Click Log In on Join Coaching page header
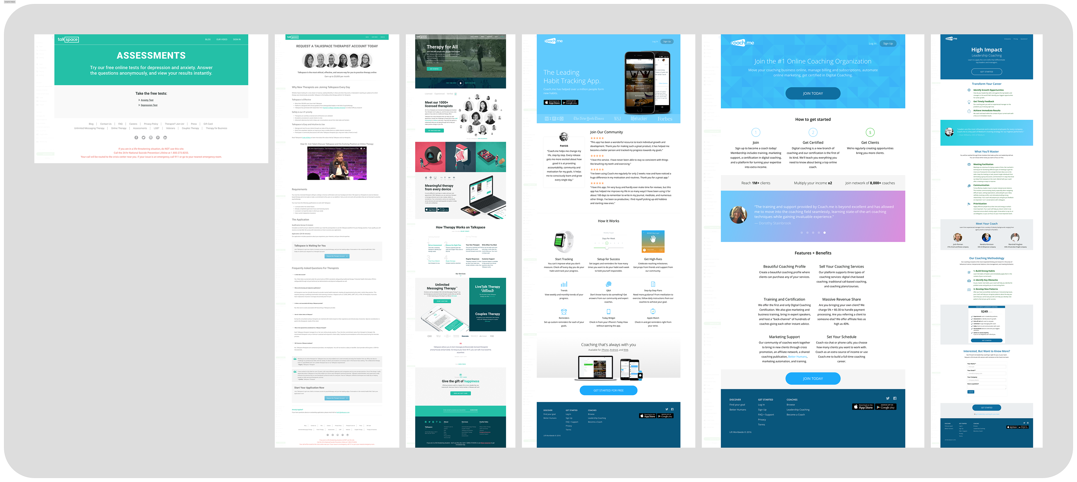This screenshot has width=1077, height=482. [873, 43]
